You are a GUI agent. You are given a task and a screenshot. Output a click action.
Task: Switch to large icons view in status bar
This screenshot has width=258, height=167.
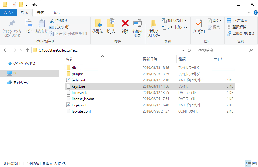pyautogui.click(x=254, y=163)
